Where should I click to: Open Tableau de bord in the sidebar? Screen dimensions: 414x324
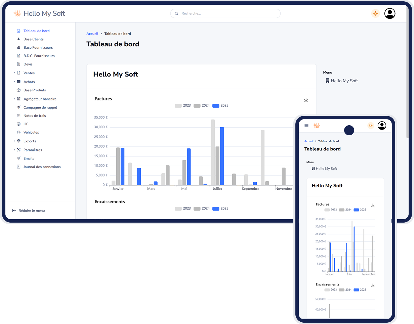37,31
